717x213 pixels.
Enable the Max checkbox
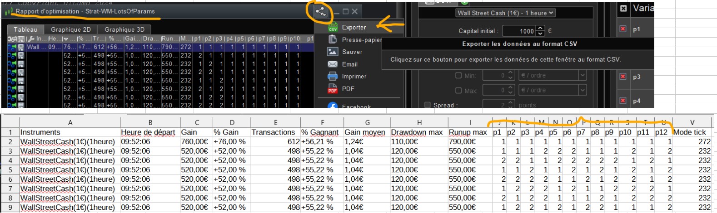pos(458,90)
